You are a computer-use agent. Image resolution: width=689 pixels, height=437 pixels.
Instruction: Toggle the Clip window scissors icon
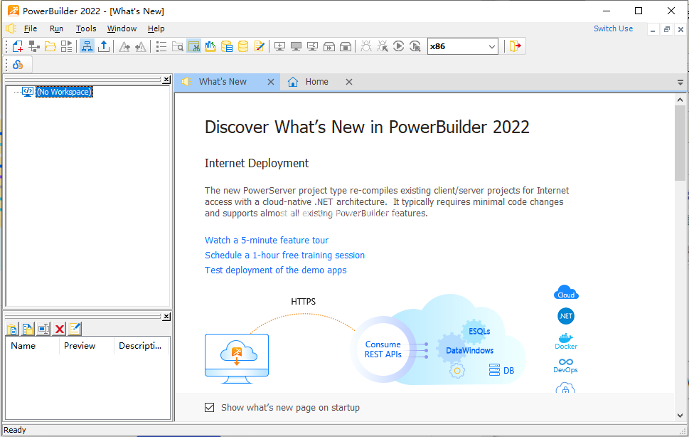point(194,46)
